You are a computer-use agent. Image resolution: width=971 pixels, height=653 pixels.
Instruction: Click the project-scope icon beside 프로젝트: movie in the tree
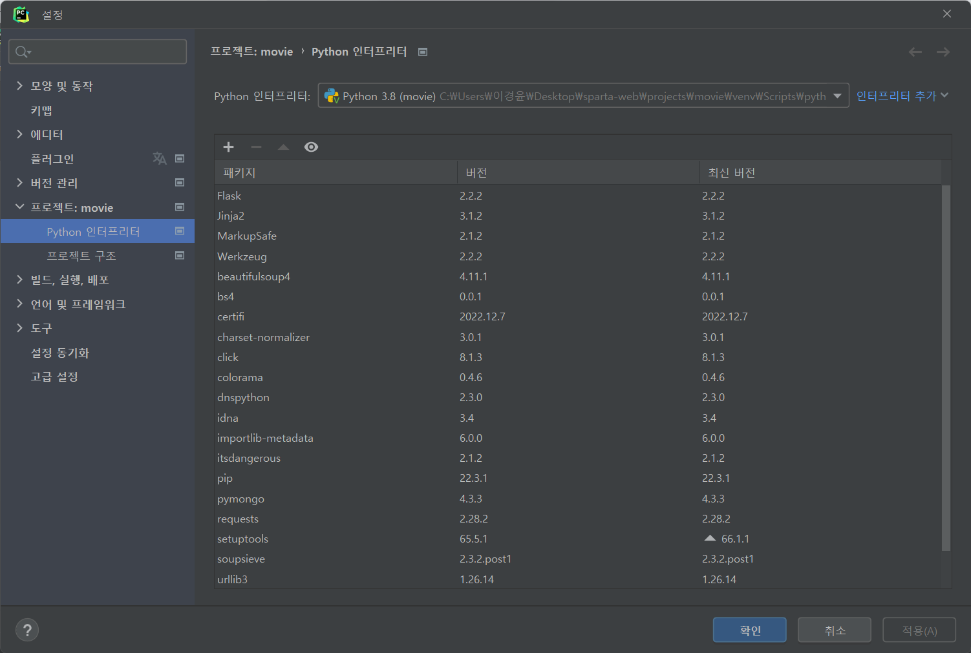click(180, 207)
